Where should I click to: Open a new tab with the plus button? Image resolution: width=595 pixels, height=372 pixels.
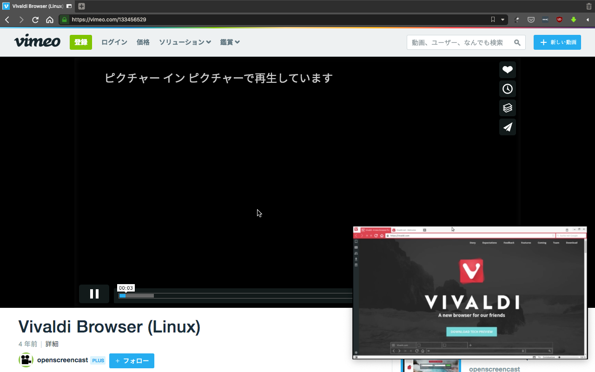pos(81,7)
